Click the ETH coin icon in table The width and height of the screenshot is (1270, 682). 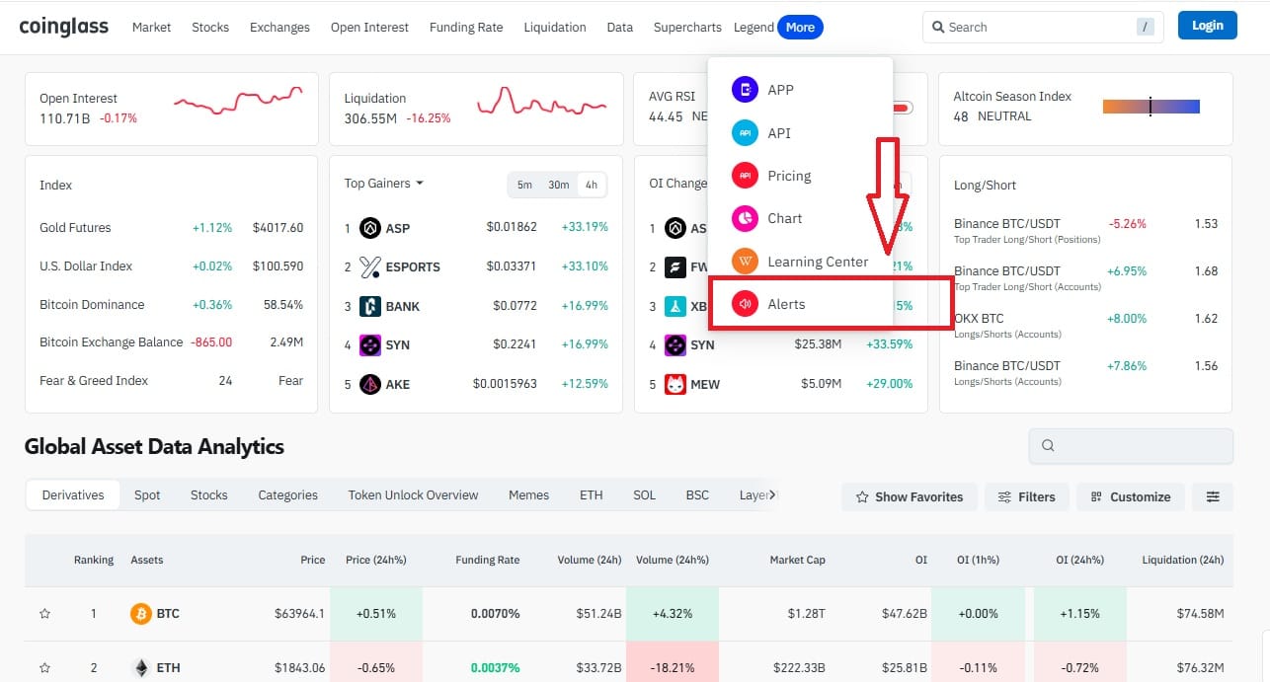tap(141, 668)
